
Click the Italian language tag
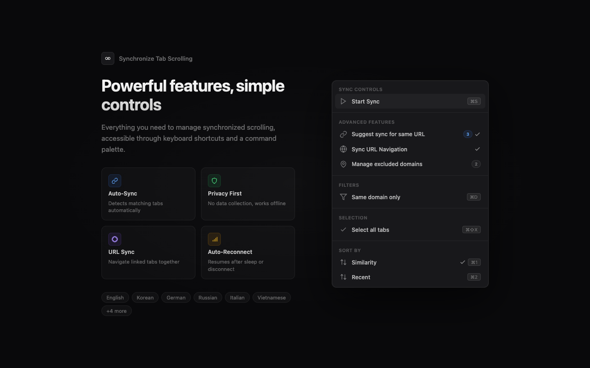tap(237, 298)
